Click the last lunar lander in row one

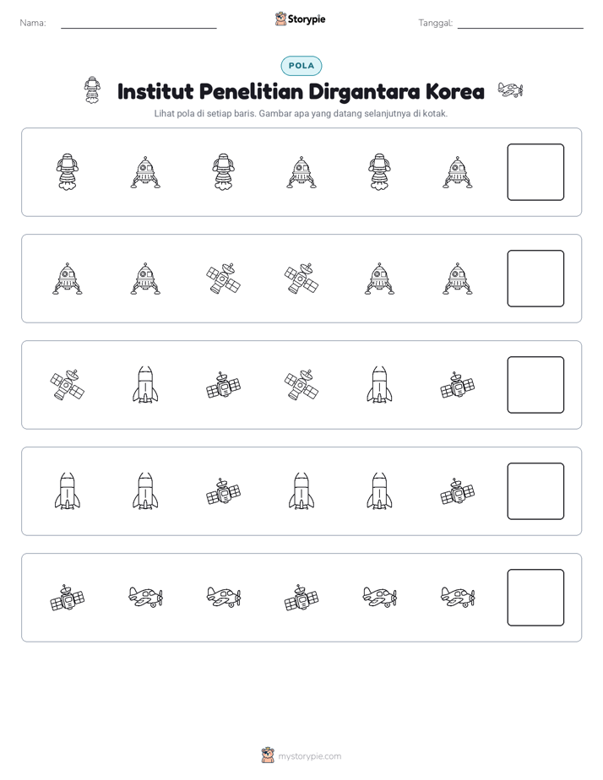[457, 172]
